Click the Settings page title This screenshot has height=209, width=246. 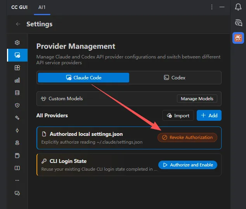[39, 24]
